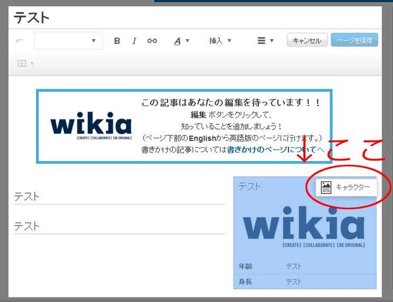The image size is (393, 302).
Task: Open 書きかけのページについて link
Action: (271, 150)
